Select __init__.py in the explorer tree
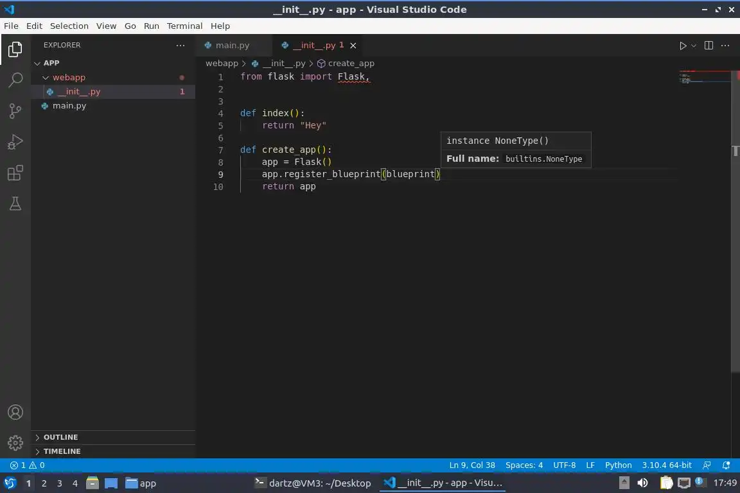 [113, 92]
